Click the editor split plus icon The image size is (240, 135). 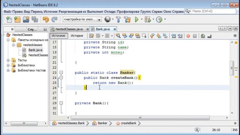(x=235, y=36)
